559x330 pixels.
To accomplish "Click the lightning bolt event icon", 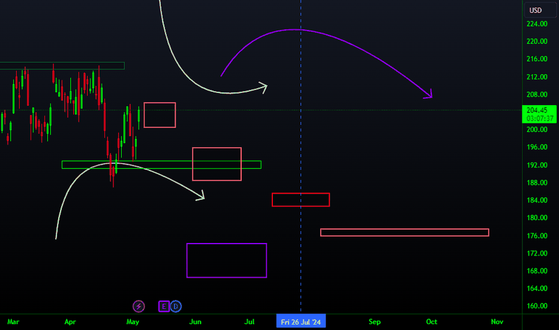I will point(139,306).
